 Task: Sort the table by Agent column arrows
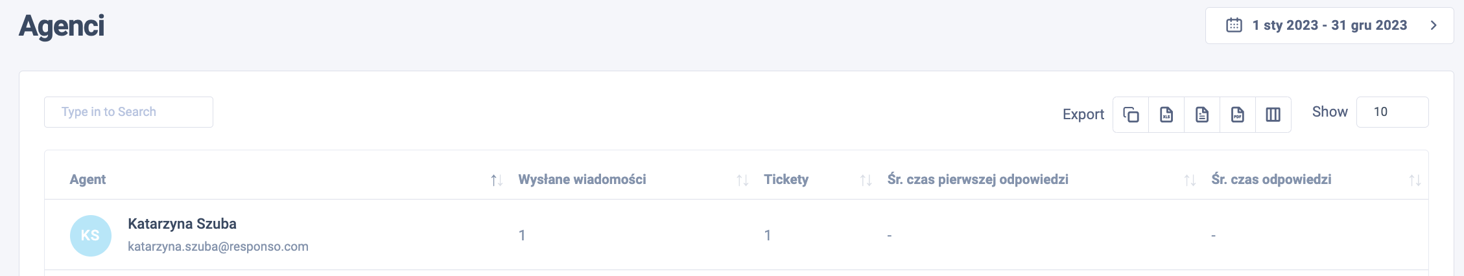497,180
